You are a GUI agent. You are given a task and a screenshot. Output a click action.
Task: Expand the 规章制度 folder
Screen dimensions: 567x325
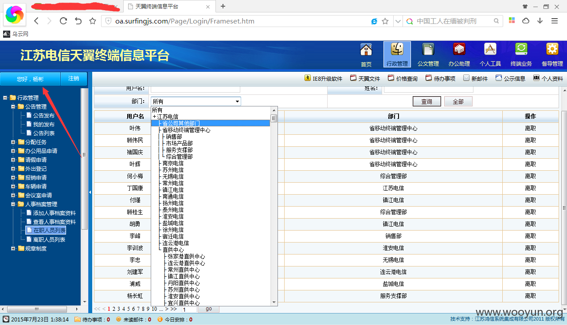coord(13,248)
